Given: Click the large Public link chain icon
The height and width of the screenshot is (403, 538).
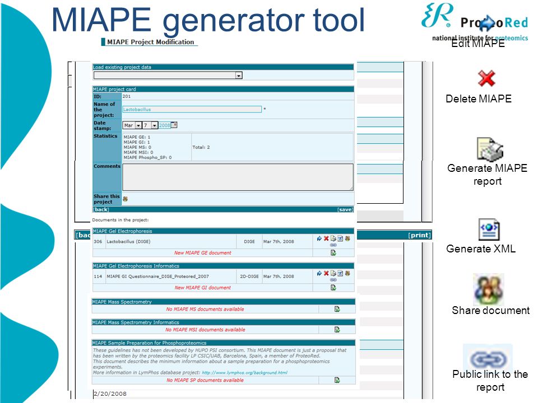Looking at the screenshot, I should [488, 360].
